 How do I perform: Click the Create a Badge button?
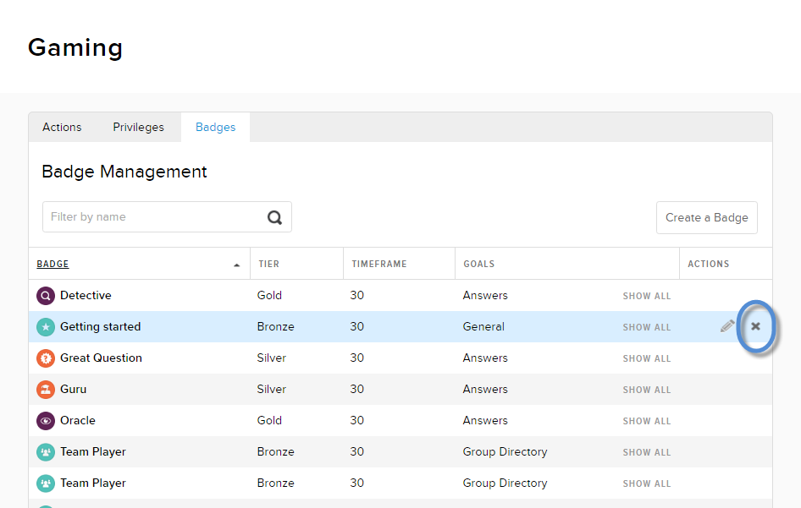tap(706, 217)
